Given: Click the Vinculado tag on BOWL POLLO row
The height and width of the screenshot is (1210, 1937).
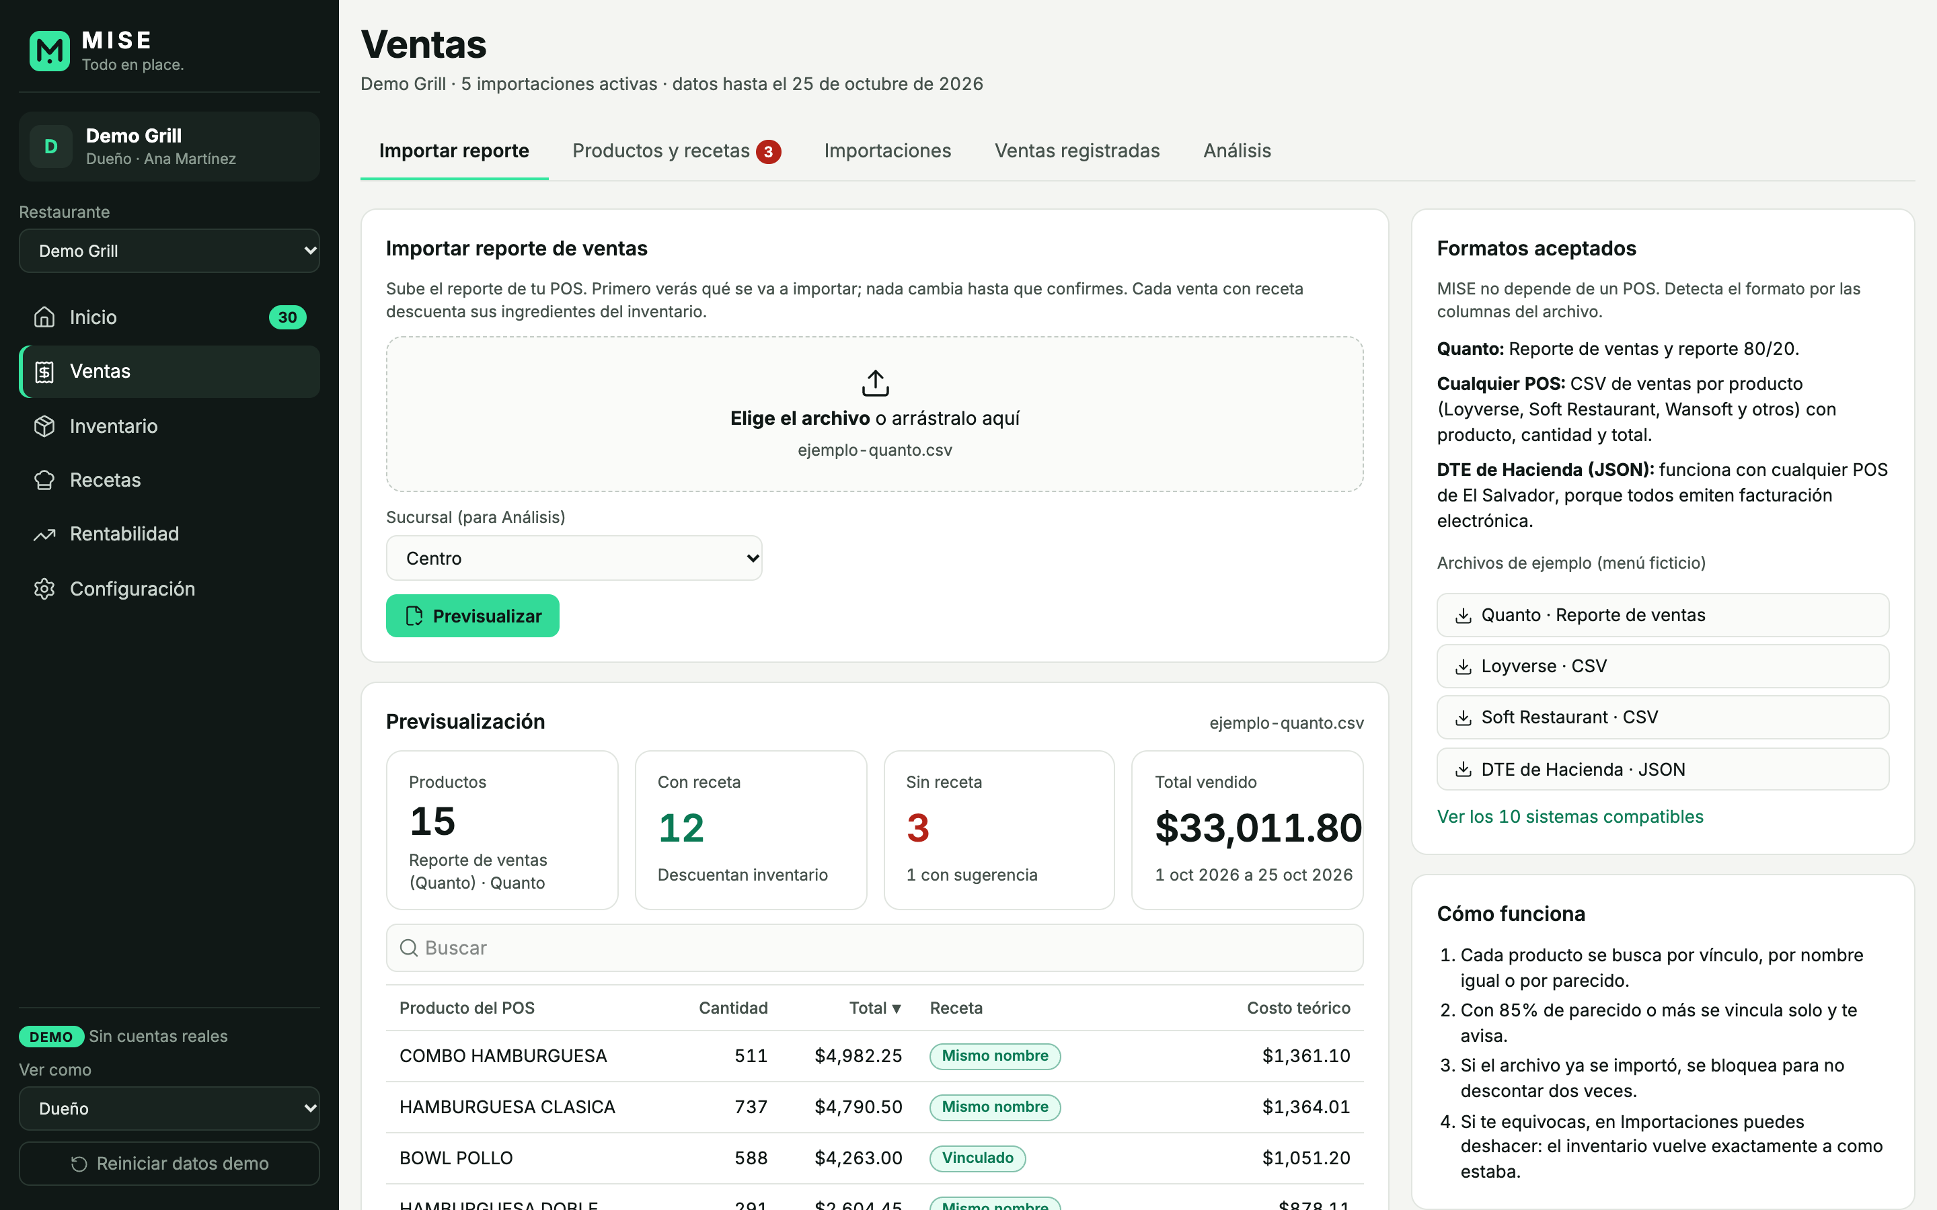Looking at the screenshot, I should (977, 1158).
